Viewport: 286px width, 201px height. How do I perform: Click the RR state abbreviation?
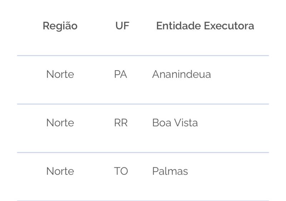tap(121, 123)
